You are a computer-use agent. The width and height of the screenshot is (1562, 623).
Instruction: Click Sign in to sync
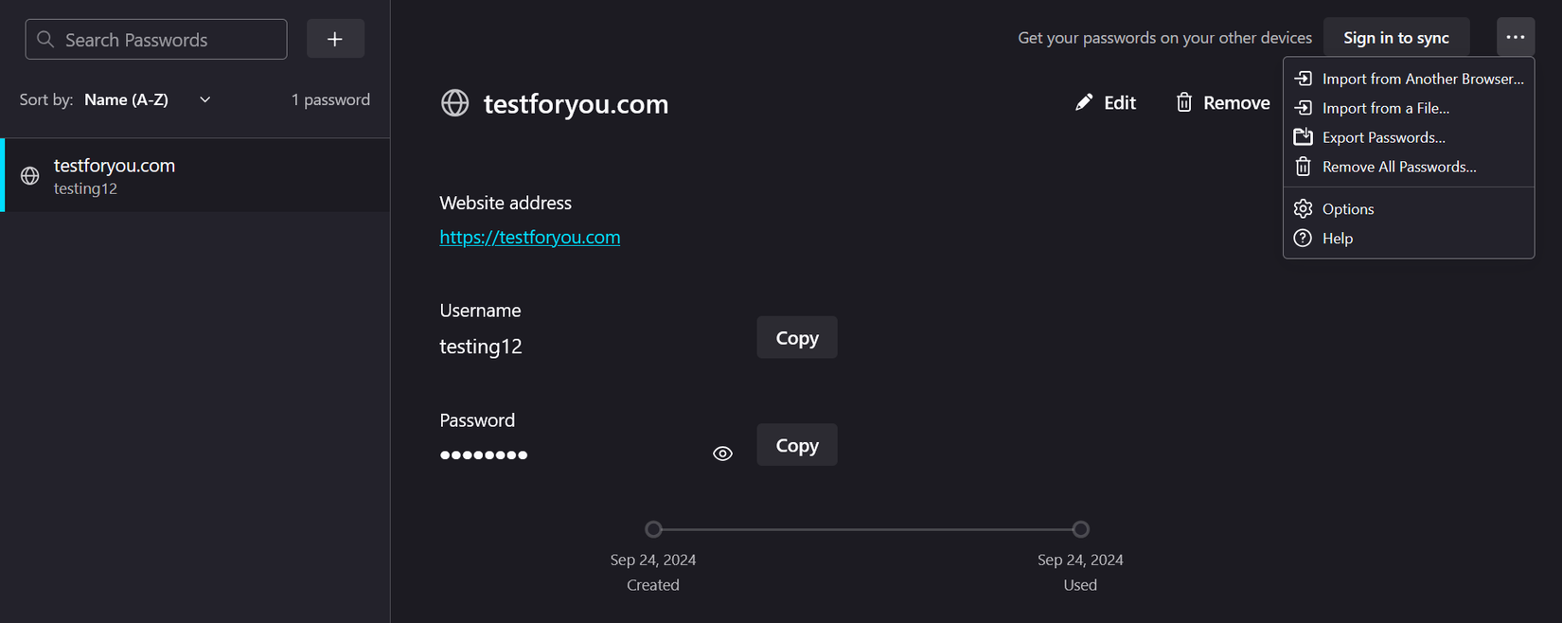click(1396, 37)
